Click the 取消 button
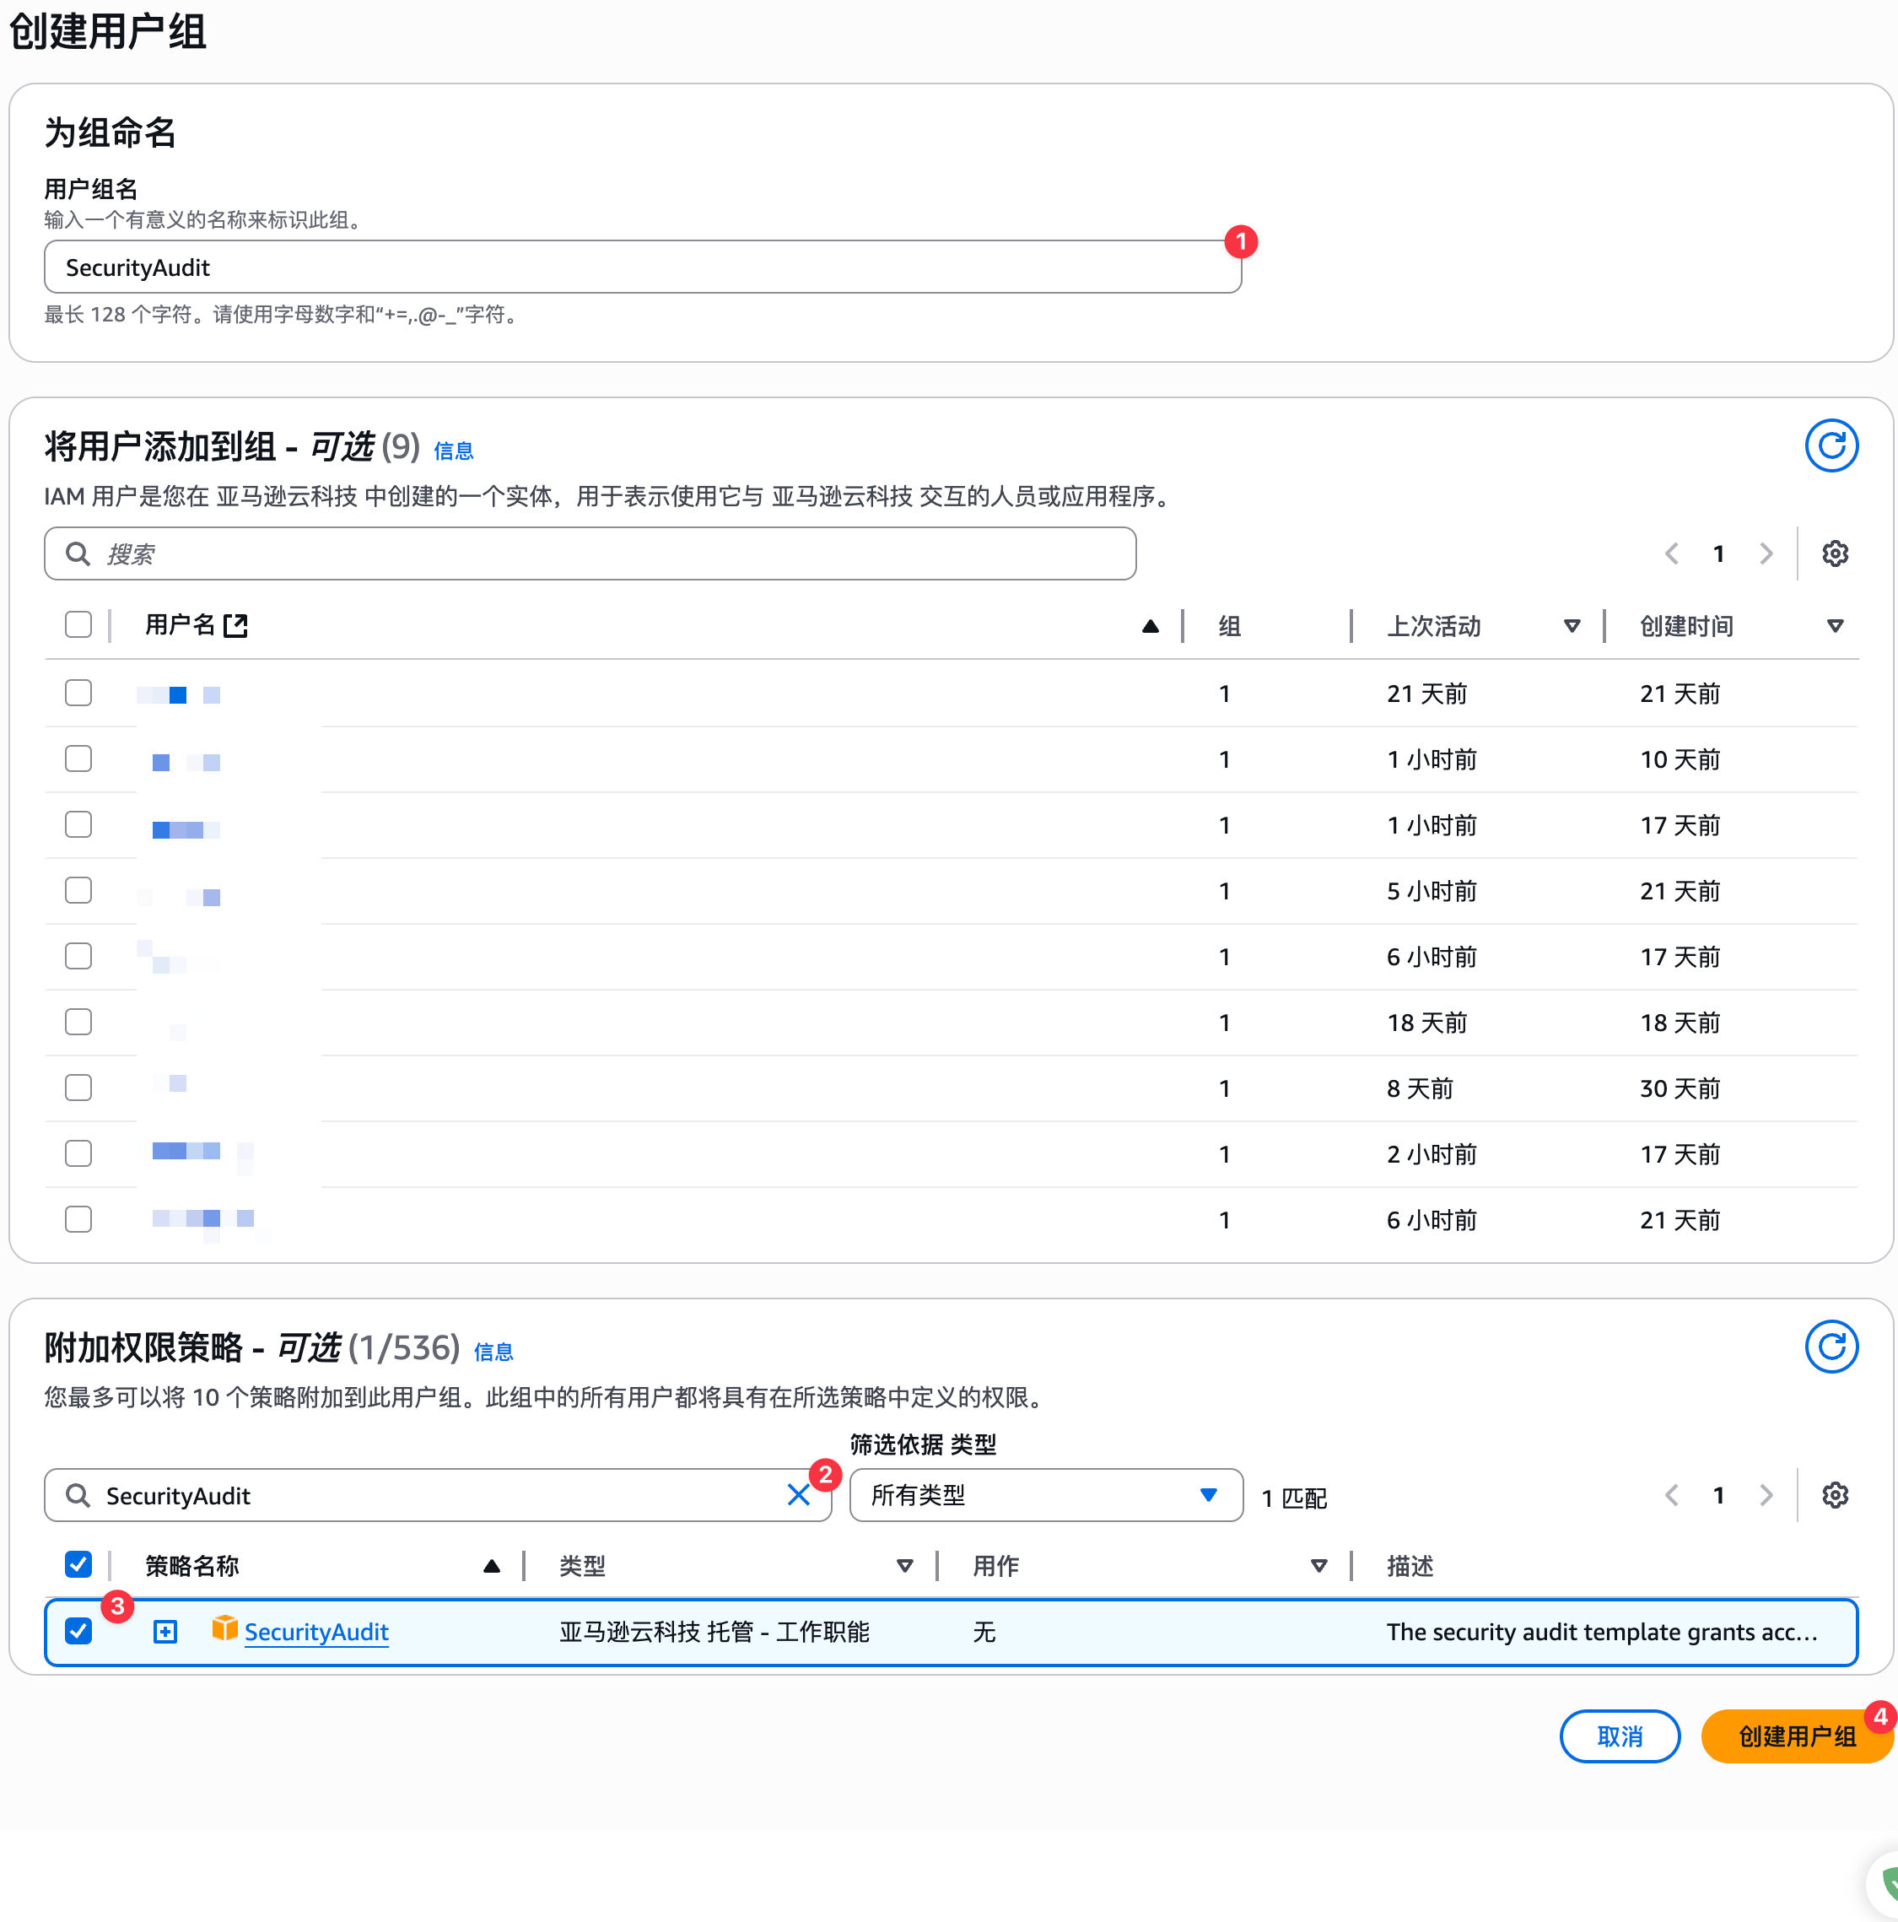Viewport: 1898px width, 1922px height. (1619, 1736)
